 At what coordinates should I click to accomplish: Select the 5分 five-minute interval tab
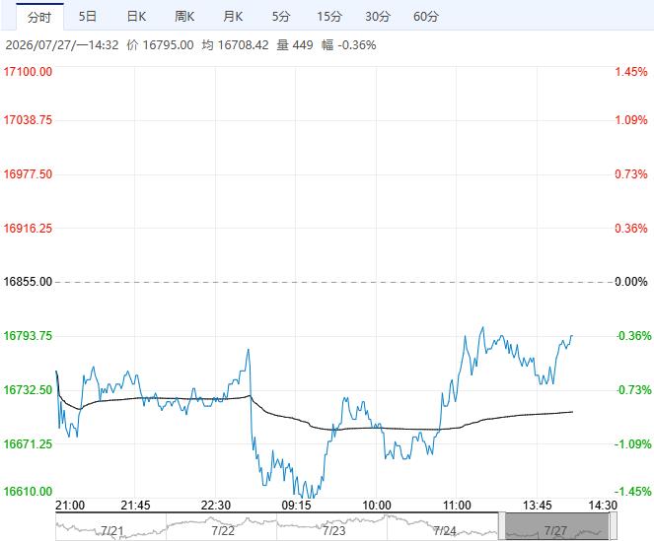(x=281, y=16)
